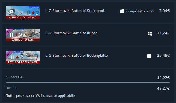Click Windows icon in Battle of Kuban row
Screen dimensions: 176x103
[x=150, y=33]
